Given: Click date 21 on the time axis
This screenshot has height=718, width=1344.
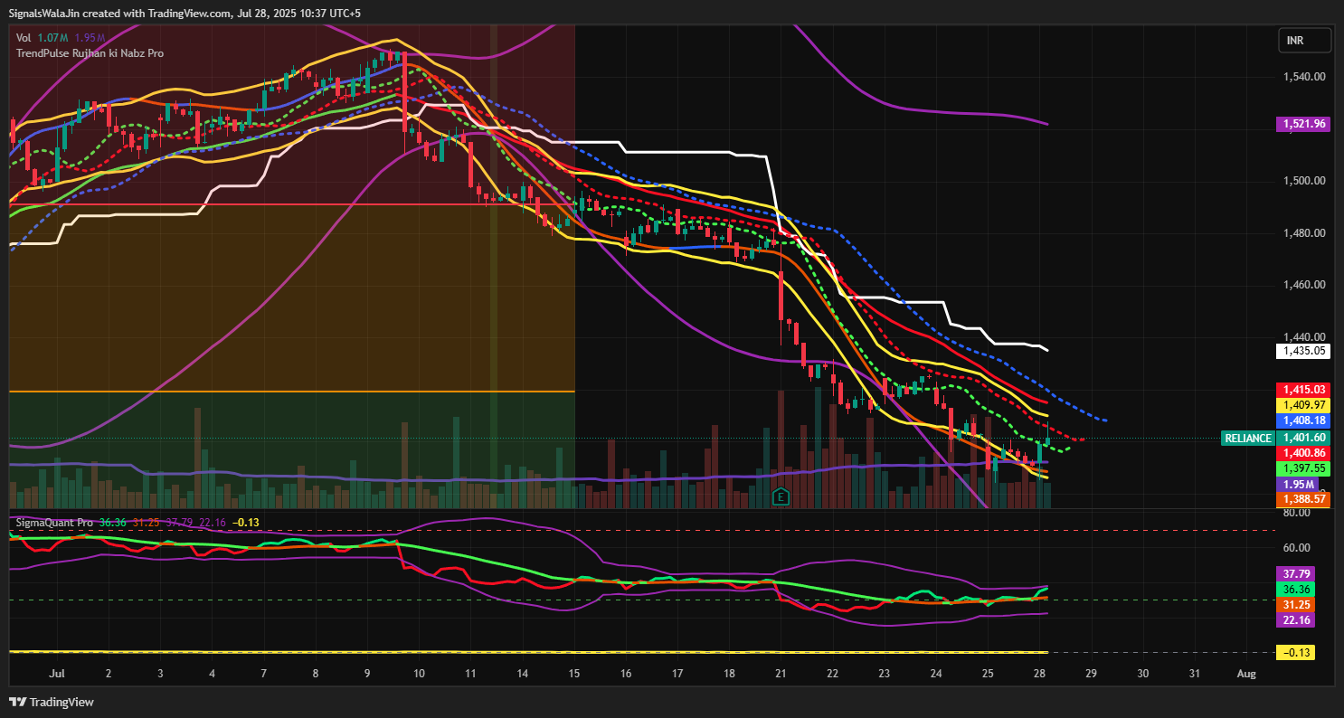Looking at the screenshot, I should coord(781,674).
